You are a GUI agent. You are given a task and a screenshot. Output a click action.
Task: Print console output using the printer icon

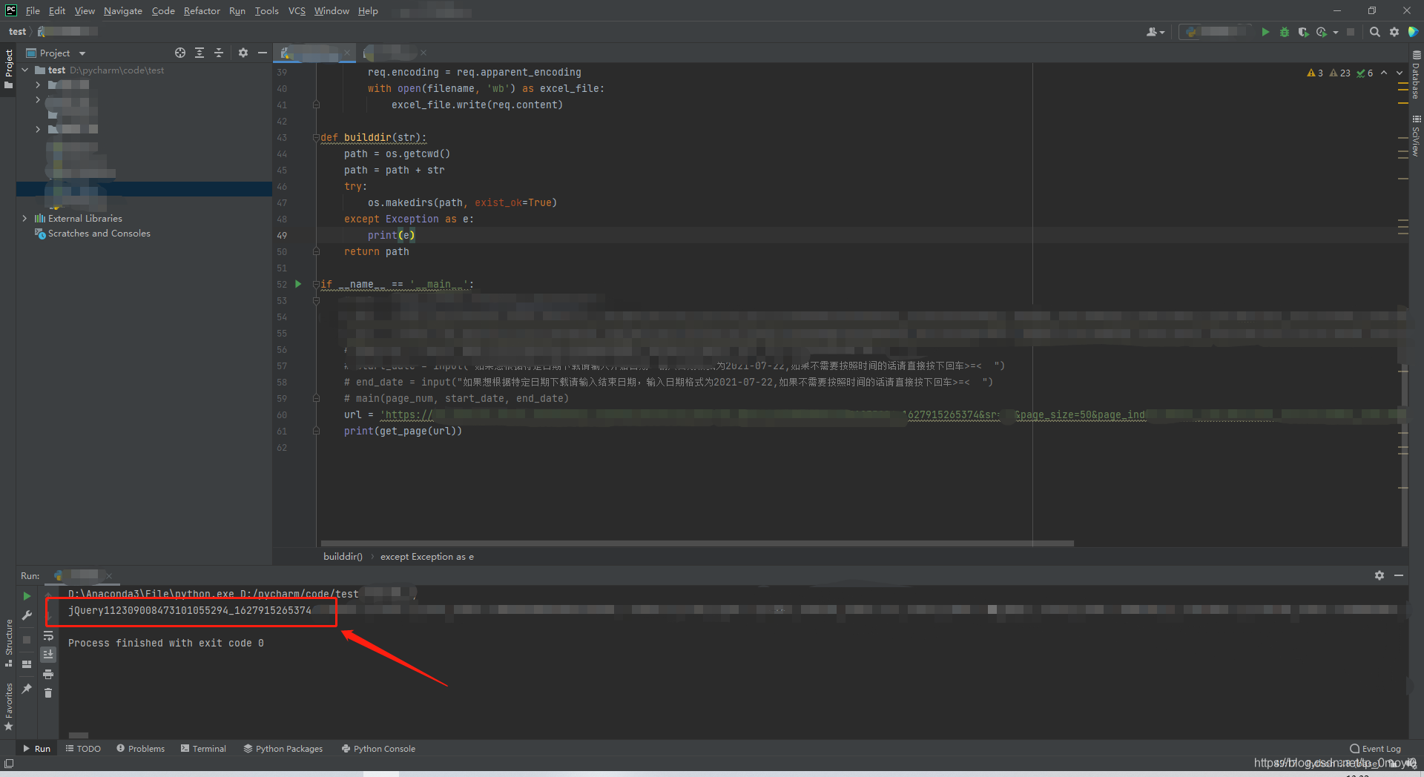click(x=48, y=674)
